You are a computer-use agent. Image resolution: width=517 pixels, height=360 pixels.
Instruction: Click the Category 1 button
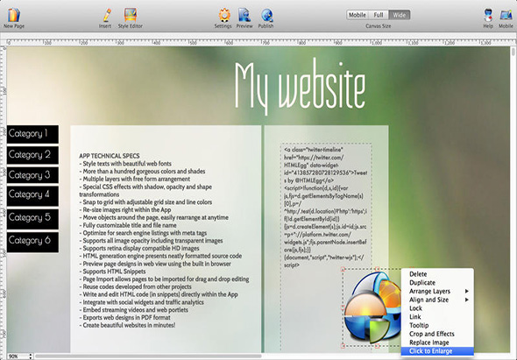click(32, 134)
